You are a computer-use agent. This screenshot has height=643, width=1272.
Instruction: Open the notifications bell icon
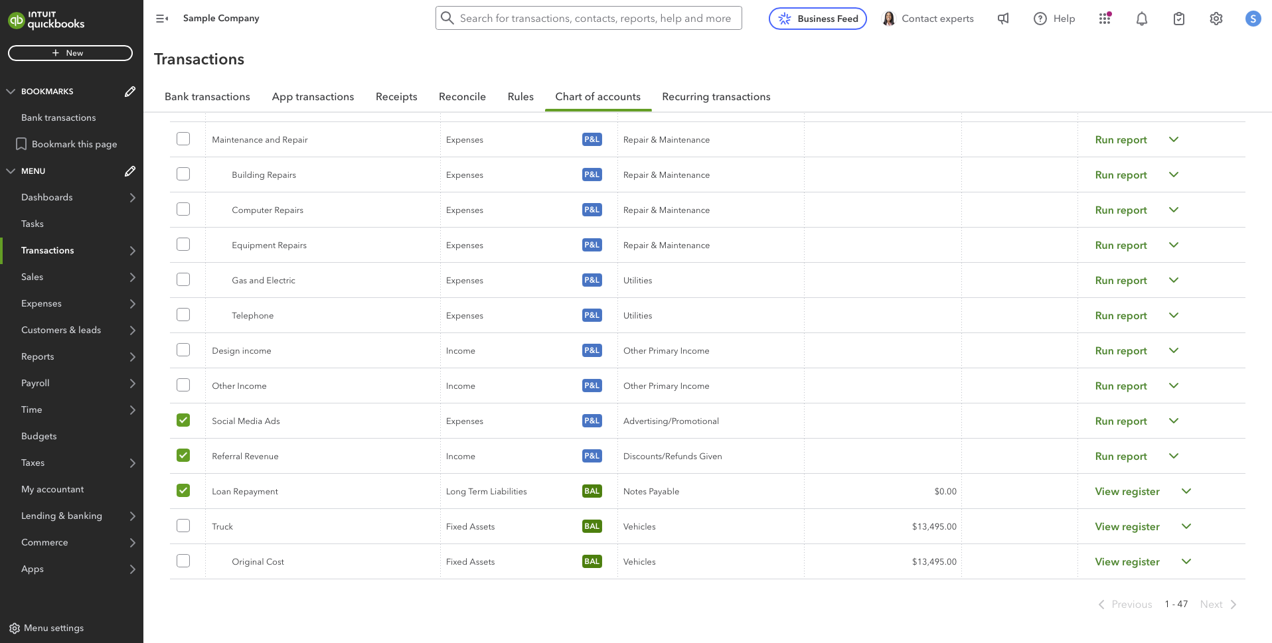(x=1141, y=19)
